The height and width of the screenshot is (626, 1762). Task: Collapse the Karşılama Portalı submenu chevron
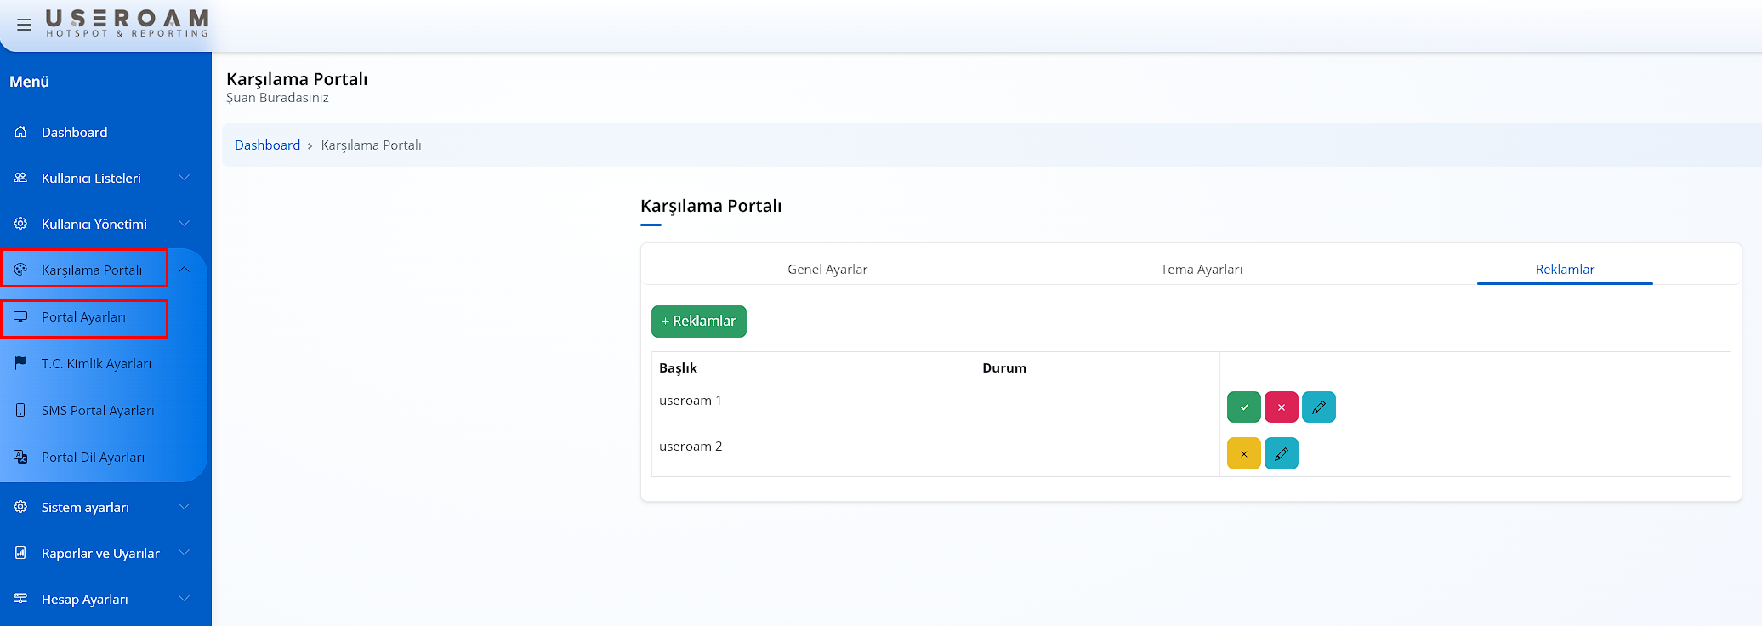pyautogui.click(x=184, y=270)
